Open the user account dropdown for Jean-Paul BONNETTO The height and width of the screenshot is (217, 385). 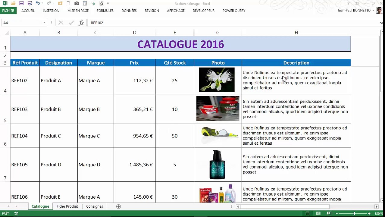(x=373, y=11)
